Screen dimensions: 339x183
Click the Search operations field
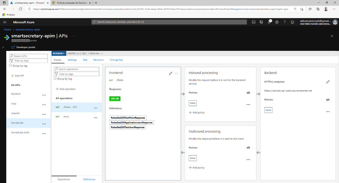(77, 69)
